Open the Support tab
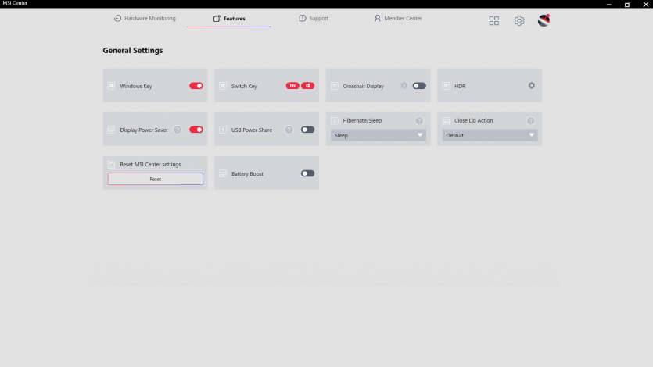 (314, 18)
